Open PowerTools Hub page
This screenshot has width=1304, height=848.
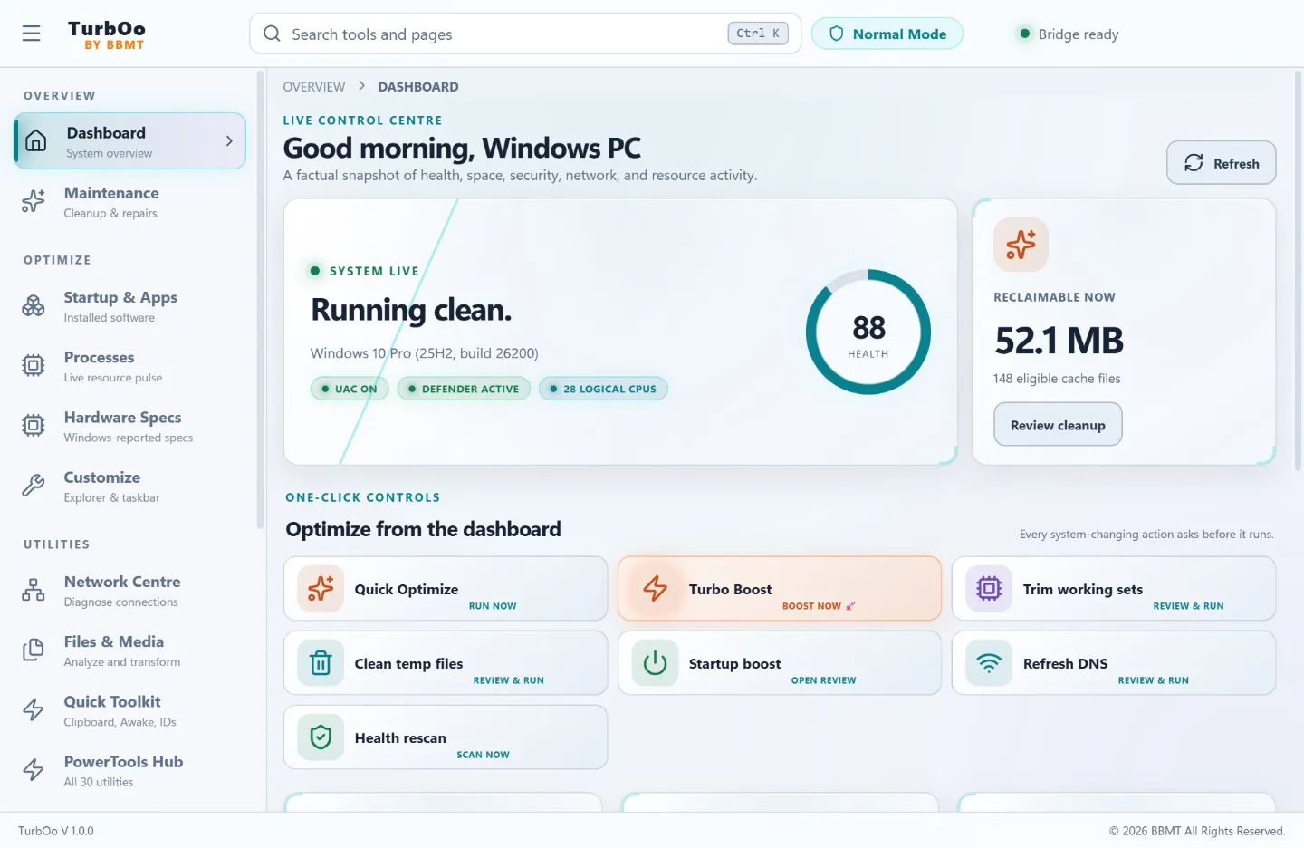(x=131, y=770)
